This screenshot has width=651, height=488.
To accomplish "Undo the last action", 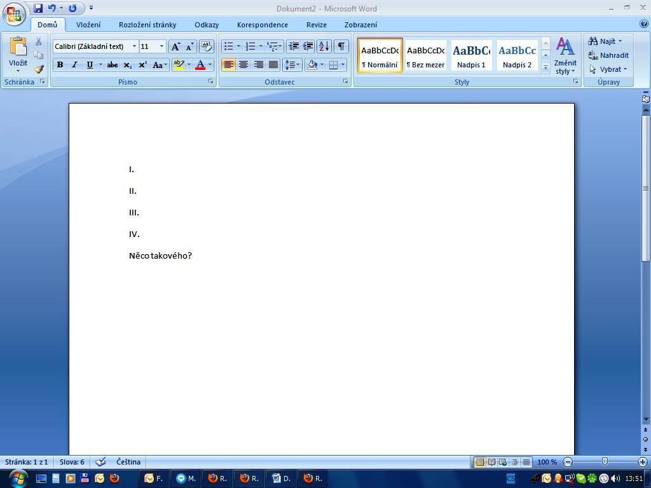I will pyautogui.click(x=52, y=8).
